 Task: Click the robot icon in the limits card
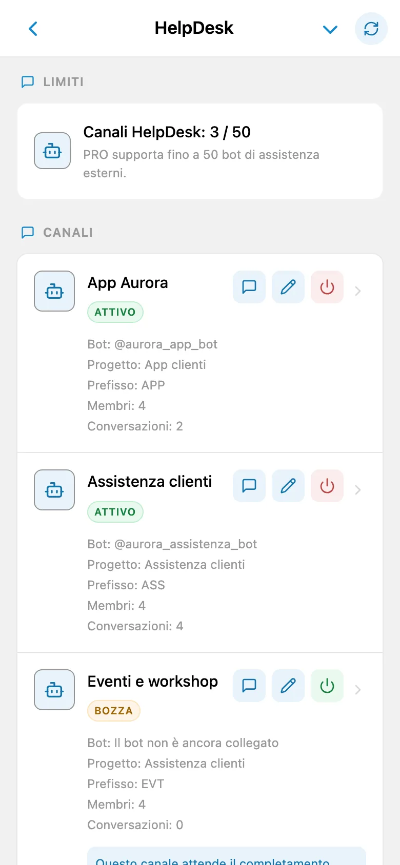point(52,151)
